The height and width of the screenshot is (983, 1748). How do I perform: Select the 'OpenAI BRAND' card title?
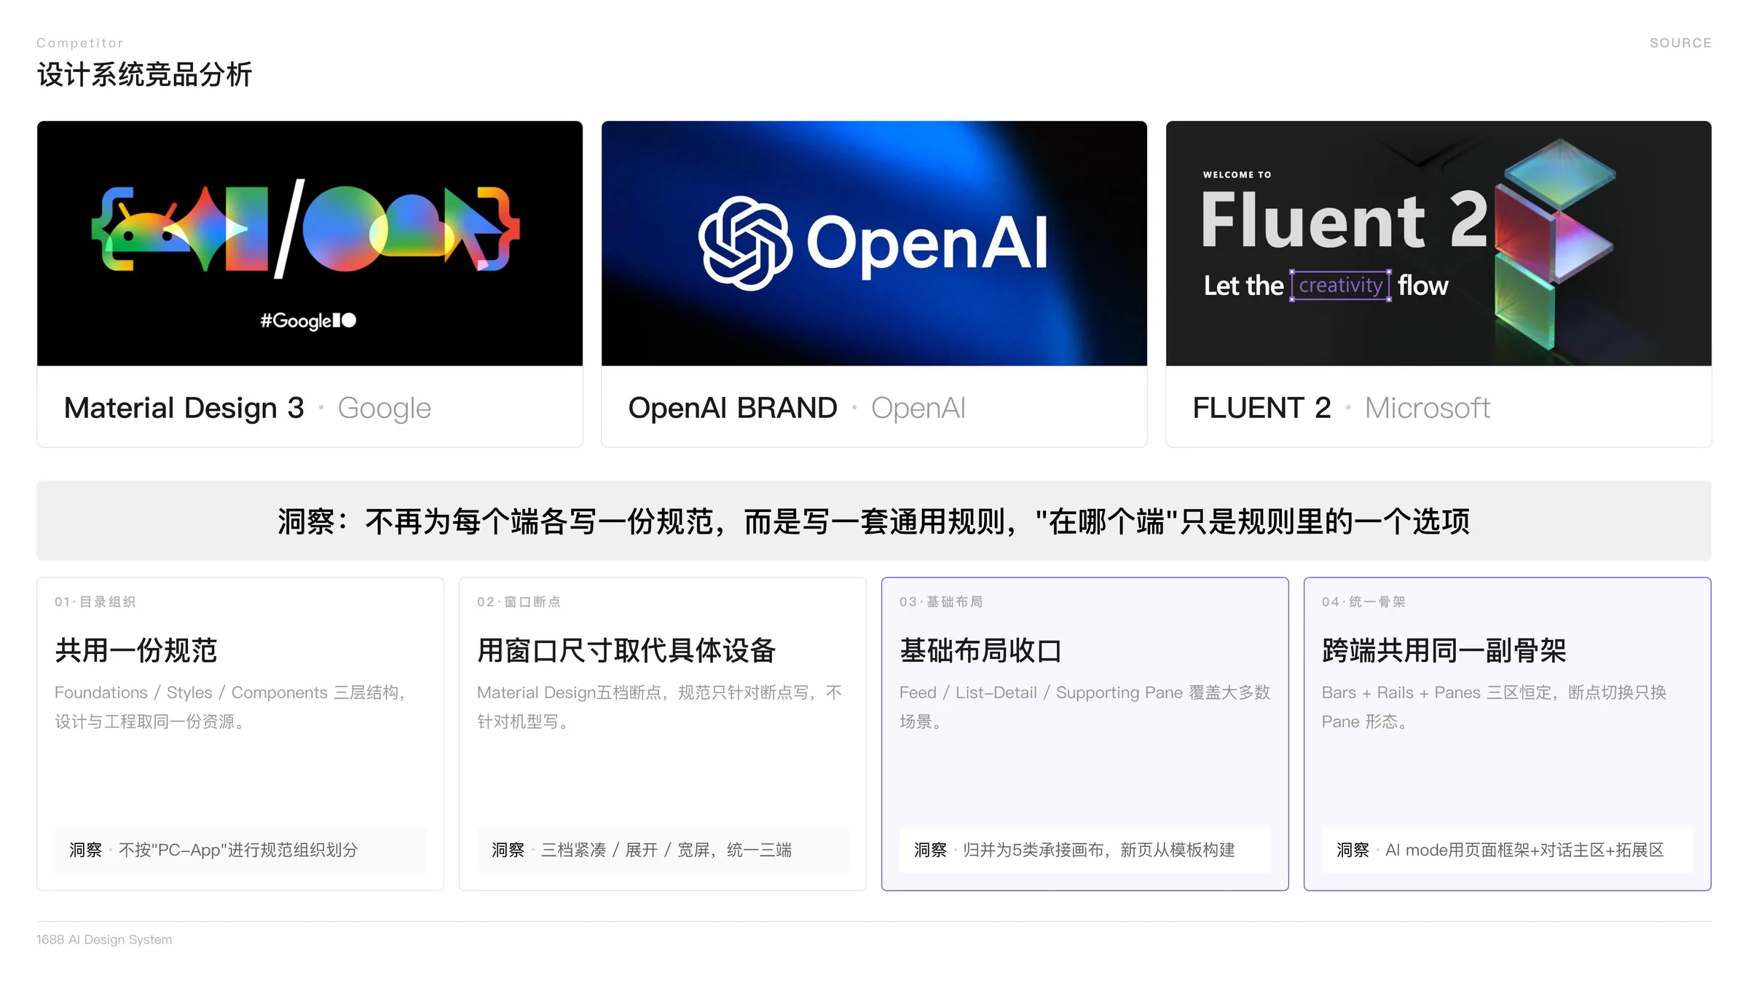tap(733, 408)
